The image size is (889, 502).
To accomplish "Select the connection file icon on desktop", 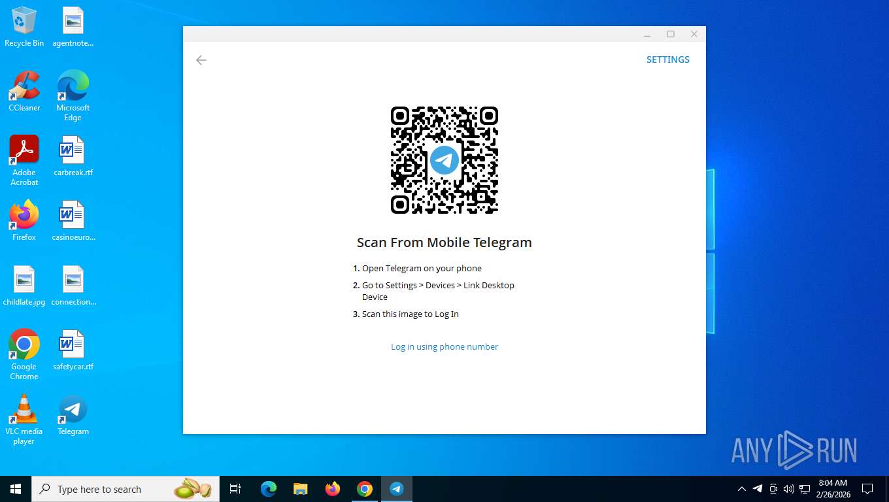I will (73, 286).
